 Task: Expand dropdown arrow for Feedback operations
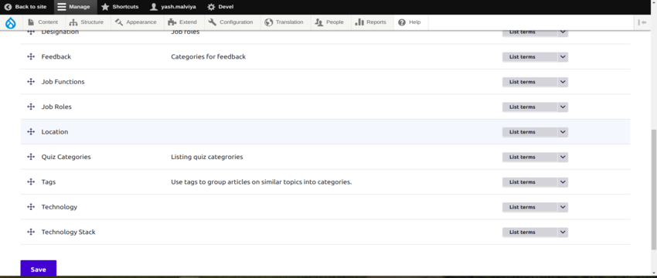pos(563,57)
